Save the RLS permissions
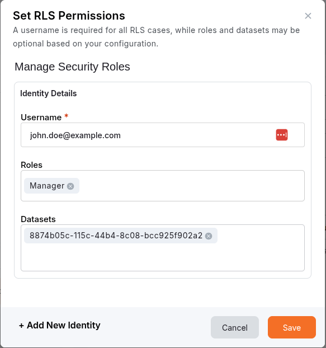 (x=292, y=327)
